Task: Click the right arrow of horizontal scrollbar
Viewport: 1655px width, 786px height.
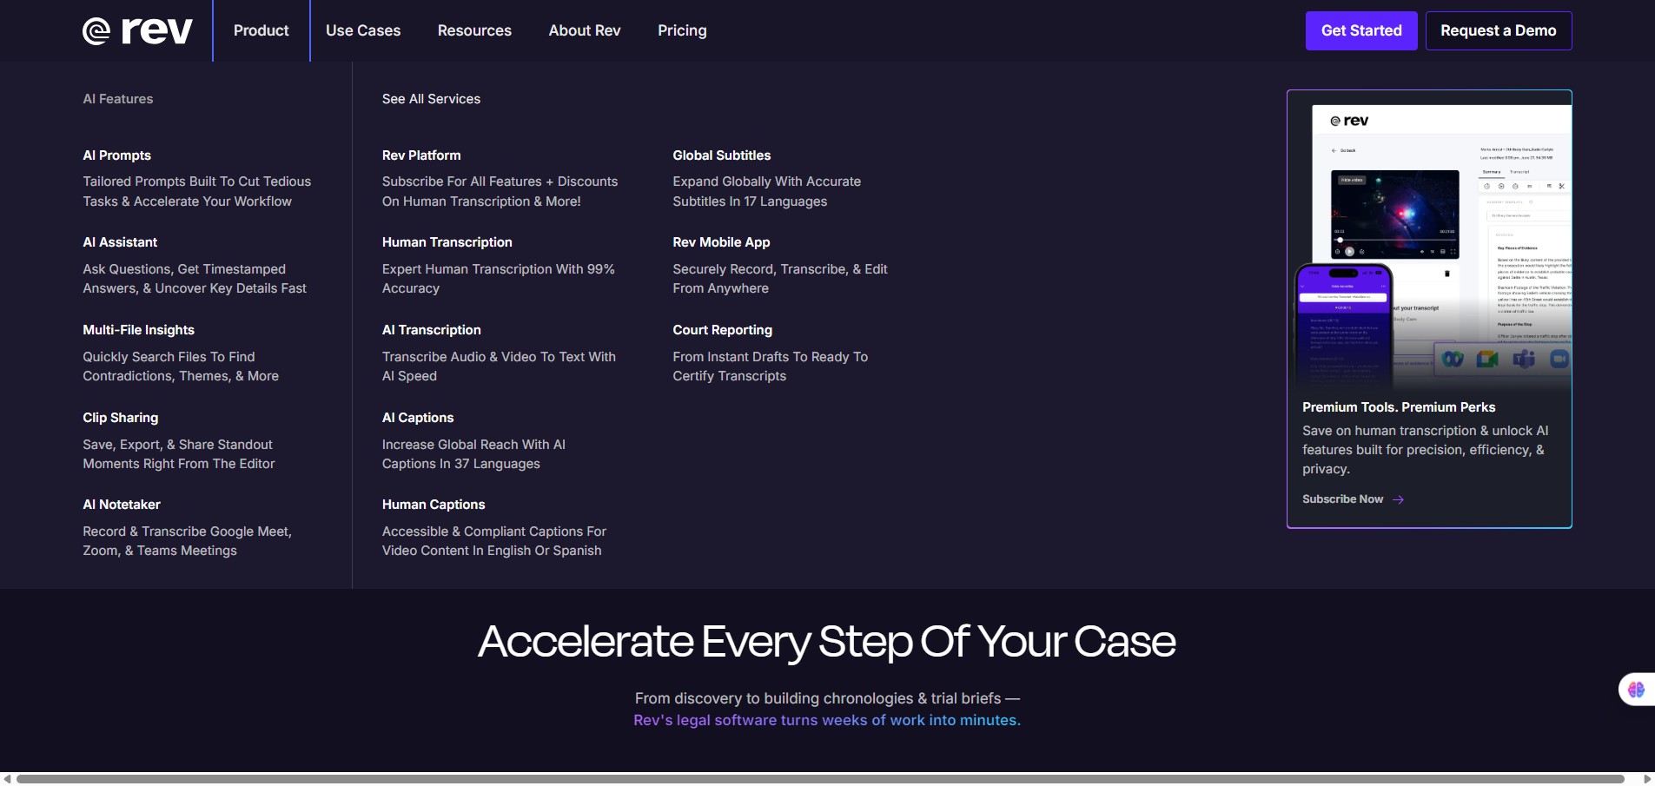Action: [1647, 779]
